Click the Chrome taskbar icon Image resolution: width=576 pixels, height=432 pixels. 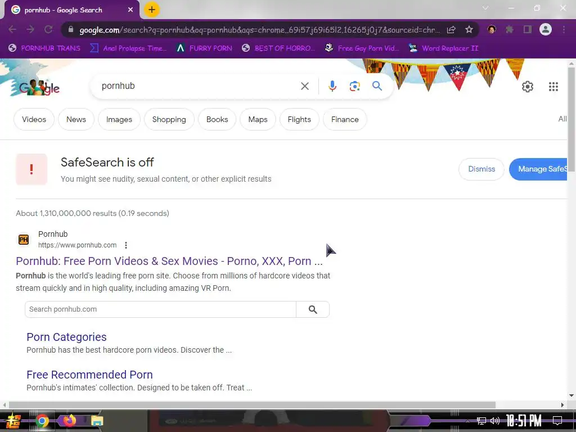click(42, 421)
